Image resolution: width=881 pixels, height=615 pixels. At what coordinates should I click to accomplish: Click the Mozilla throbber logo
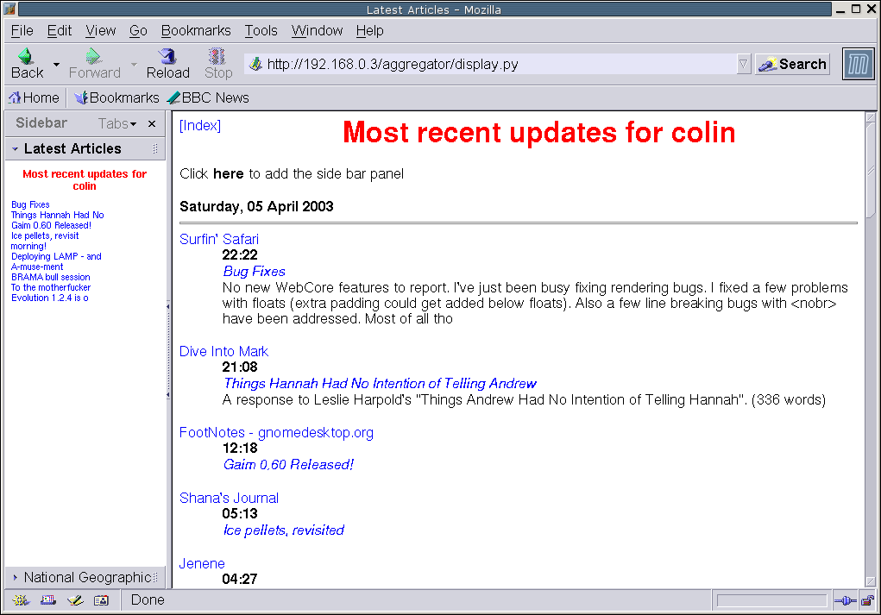(858, 64)
